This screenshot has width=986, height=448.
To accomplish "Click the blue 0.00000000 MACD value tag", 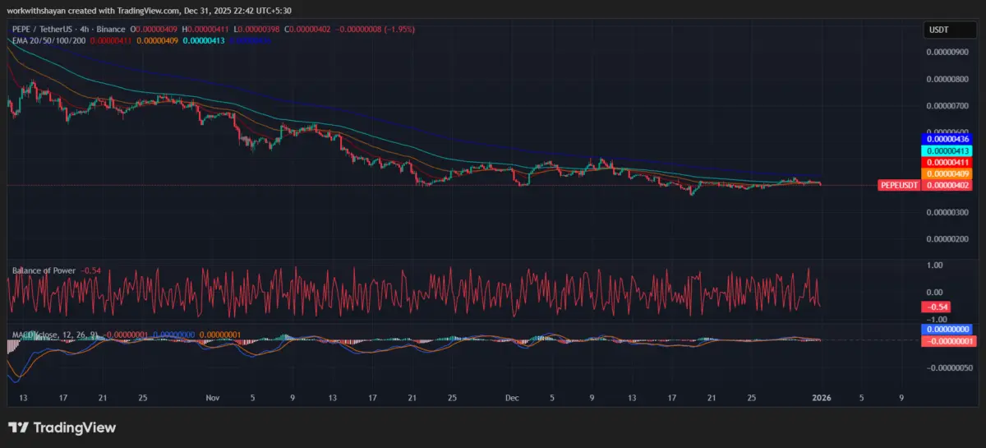I will pyautogui.click(x=948, y=329).
